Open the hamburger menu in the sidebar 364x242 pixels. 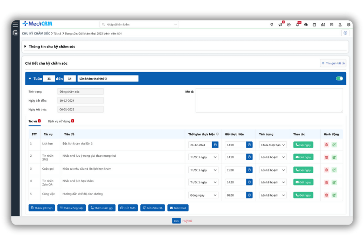tap(15, 24)
